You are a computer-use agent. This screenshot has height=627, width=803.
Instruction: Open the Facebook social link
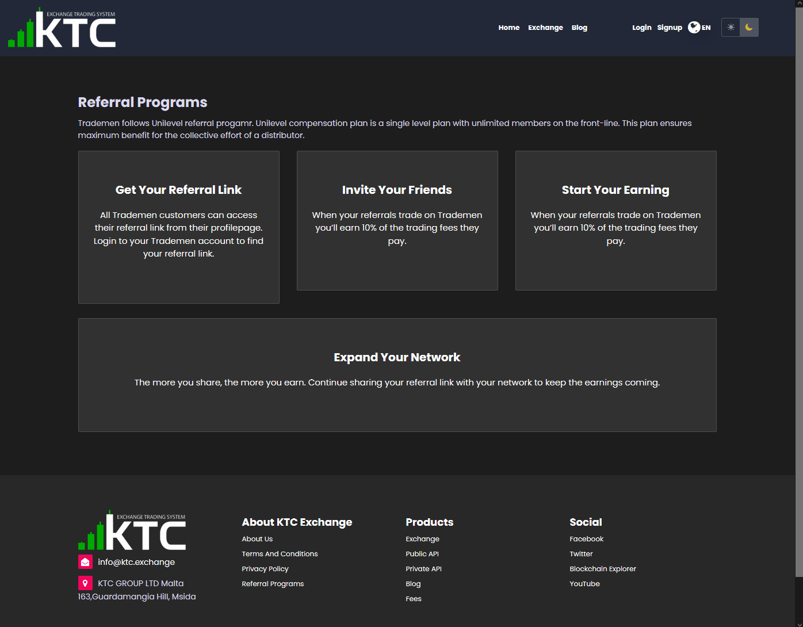click(x=586, y=539)
